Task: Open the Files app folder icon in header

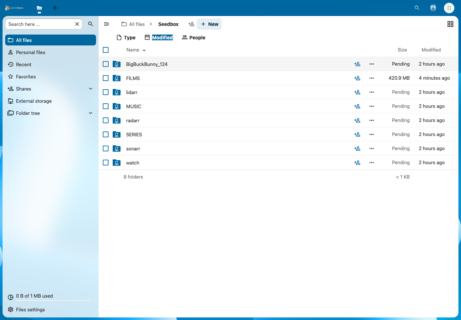Action: coord(39,8)
